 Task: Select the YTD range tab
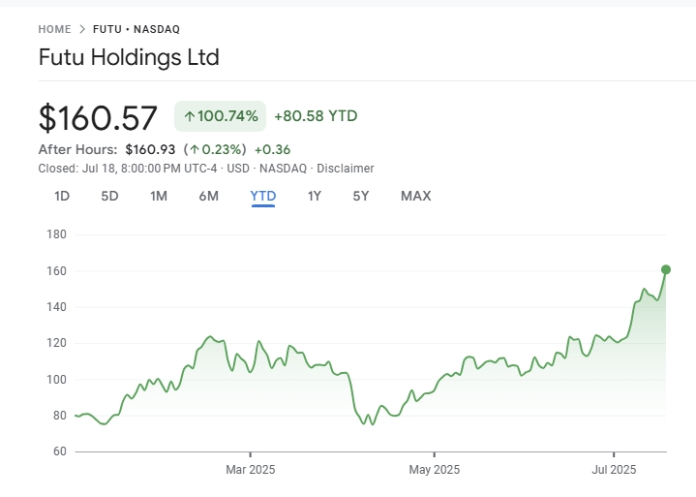pos(263,196)
